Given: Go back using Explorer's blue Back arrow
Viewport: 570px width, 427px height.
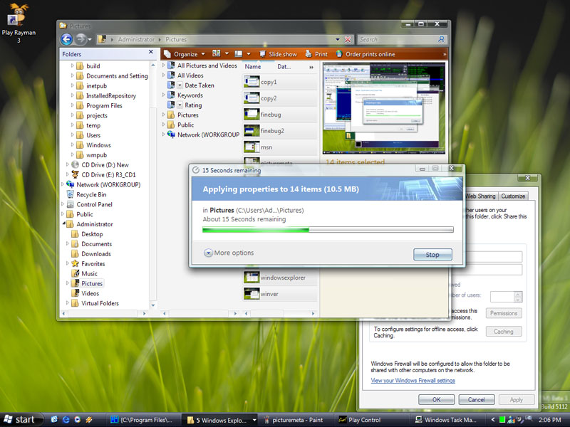Looking at the screenshot, I should (66, 39).
